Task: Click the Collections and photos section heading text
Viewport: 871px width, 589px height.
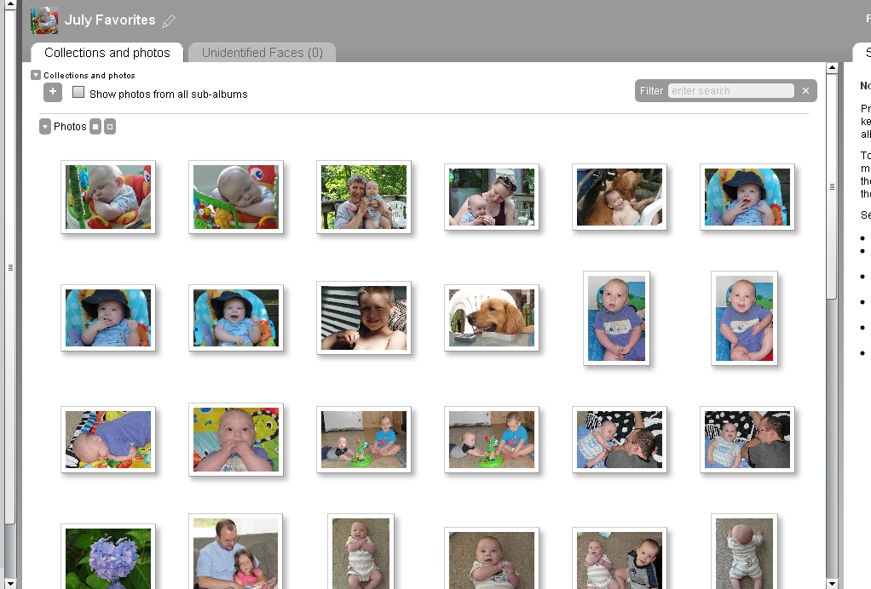Action: click(x=89, y=76)
